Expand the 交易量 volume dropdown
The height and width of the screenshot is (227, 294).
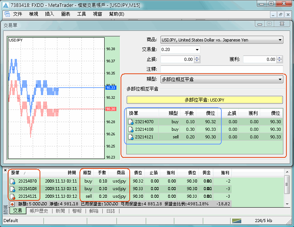tap(197, 50)
